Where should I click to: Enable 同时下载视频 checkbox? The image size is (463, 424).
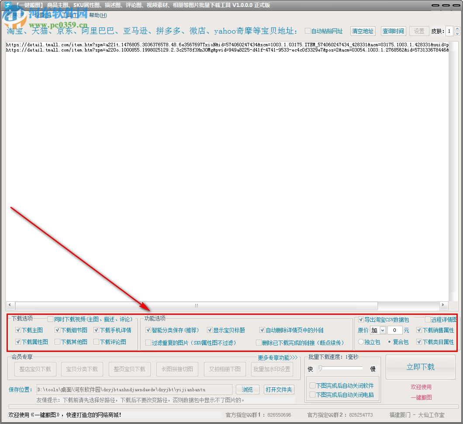point(51,319)
